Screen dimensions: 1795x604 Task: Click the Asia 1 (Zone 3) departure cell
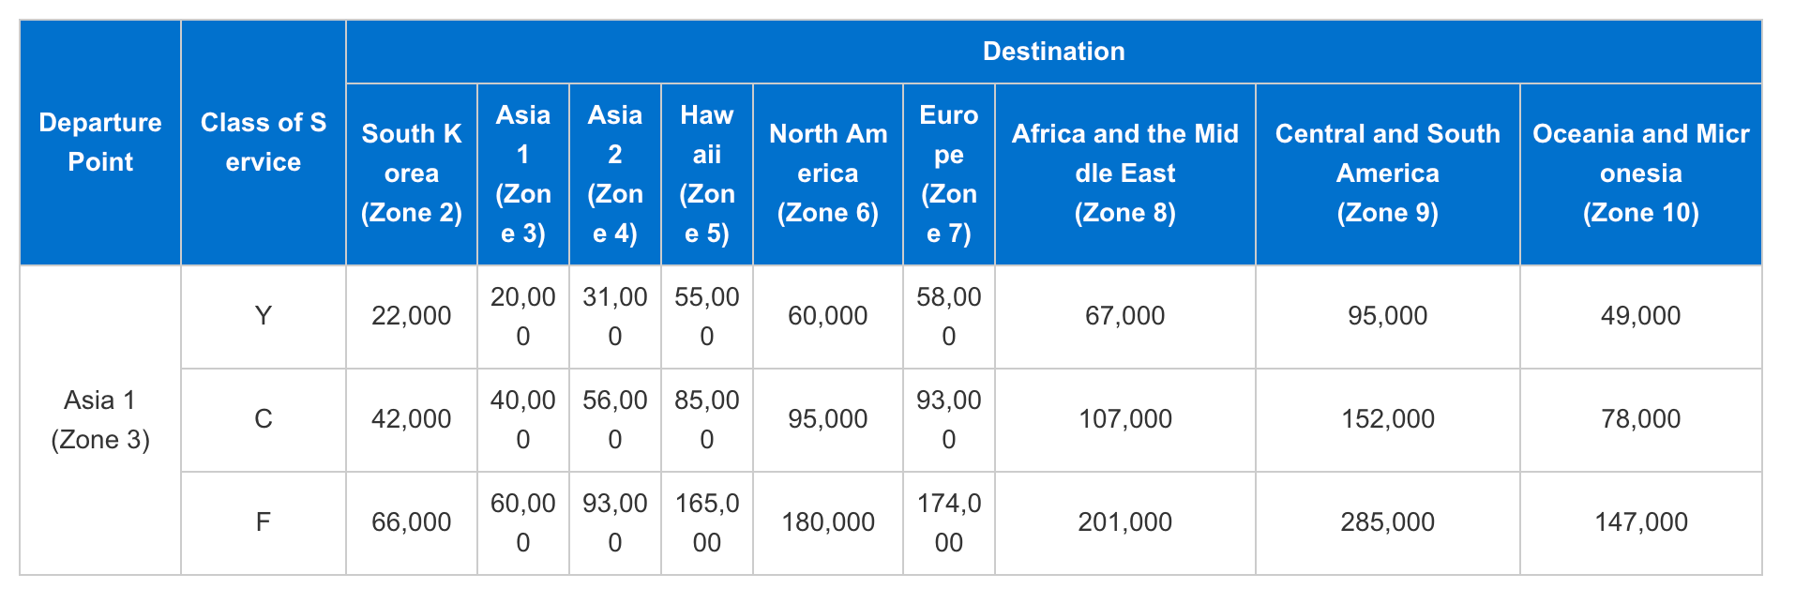[100, 420]
